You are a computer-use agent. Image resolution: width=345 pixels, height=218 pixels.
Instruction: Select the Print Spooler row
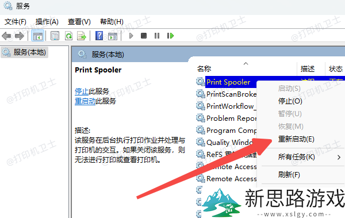(228, 82)
